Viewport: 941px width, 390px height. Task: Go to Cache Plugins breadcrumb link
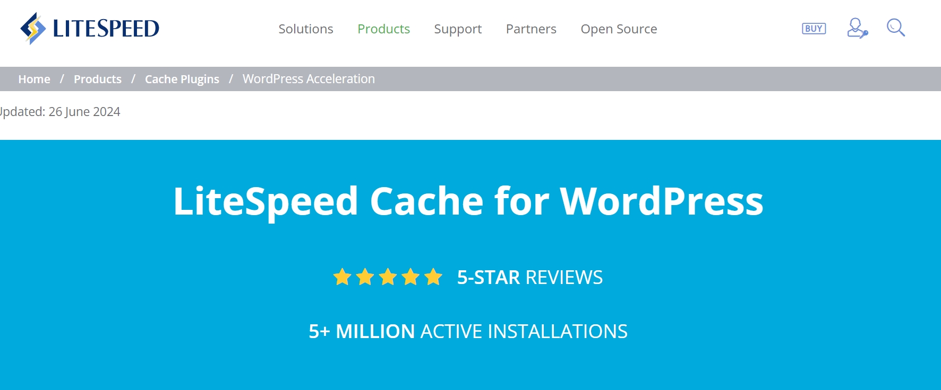click(182, 79)
